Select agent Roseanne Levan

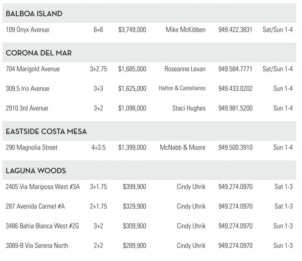185,69
